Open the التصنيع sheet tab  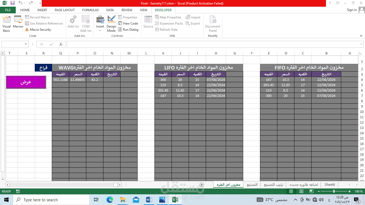pos(252,184)
